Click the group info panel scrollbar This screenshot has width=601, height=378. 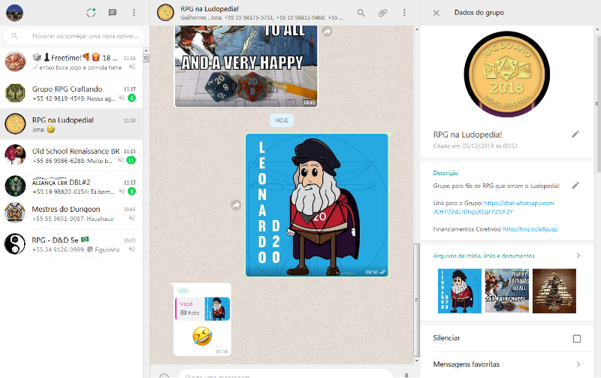pyautogui.click(x=597, y=104)
